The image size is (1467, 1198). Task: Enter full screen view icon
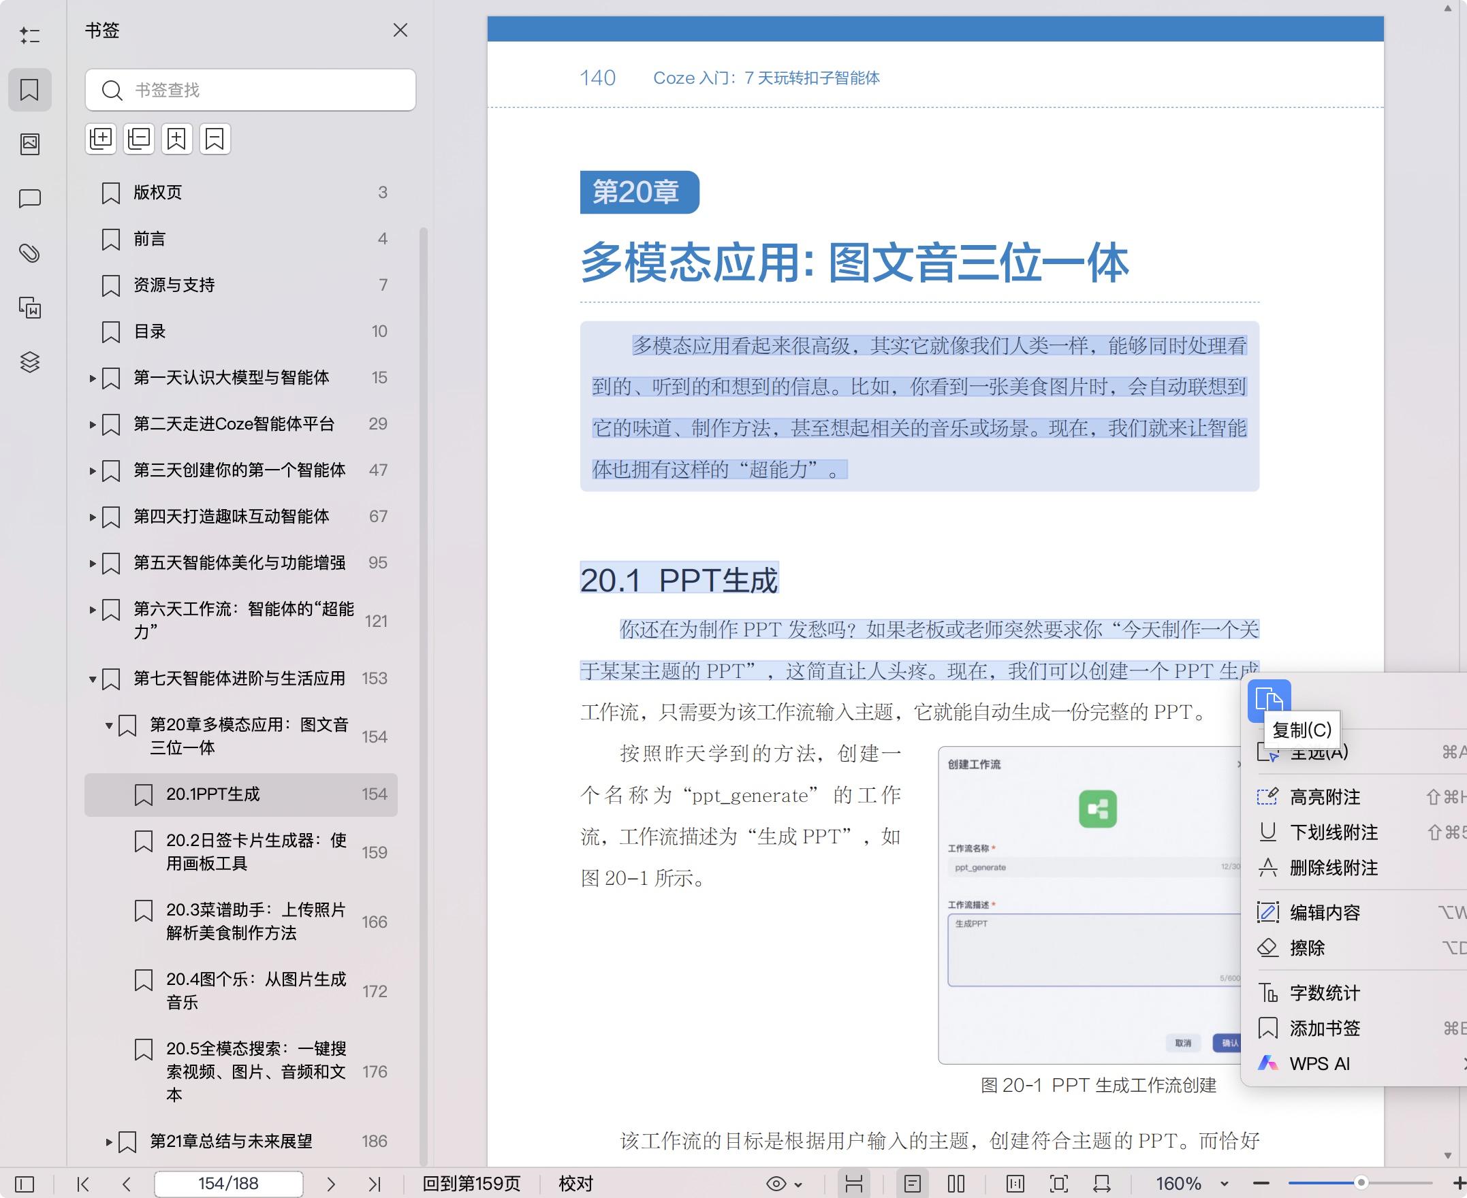click(x=1058, y=1184)
